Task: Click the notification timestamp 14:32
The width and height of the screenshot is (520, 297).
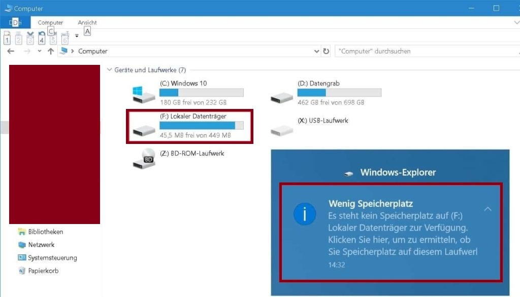Action: point(336,265)
